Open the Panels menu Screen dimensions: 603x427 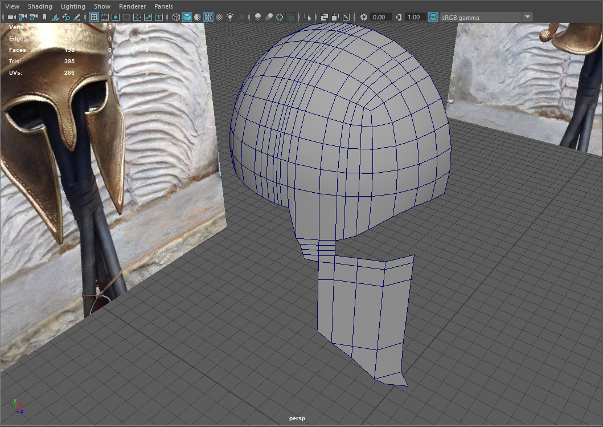(x=163, y=6)
